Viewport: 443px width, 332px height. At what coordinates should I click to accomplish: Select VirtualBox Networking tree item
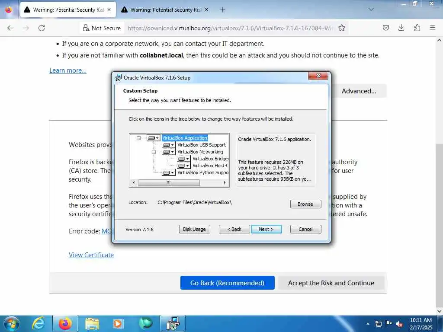(200, 152)
